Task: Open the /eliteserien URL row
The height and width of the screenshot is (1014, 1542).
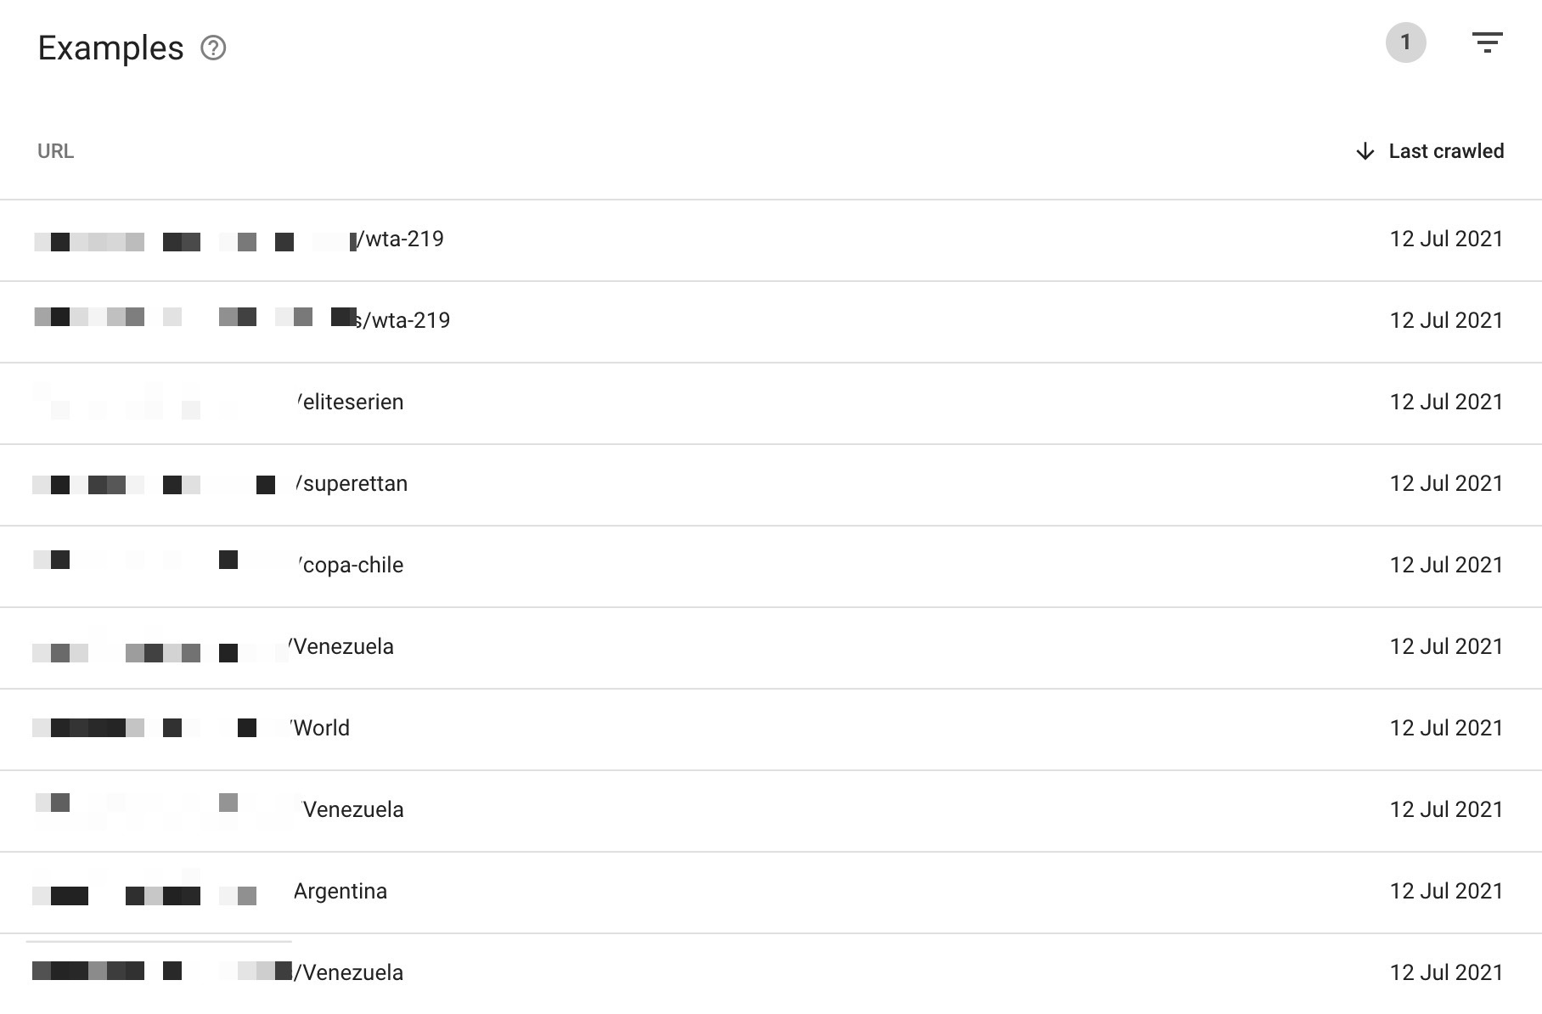Action: point(351,403)
